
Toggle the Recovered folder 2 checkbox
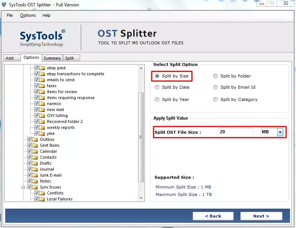36,121
